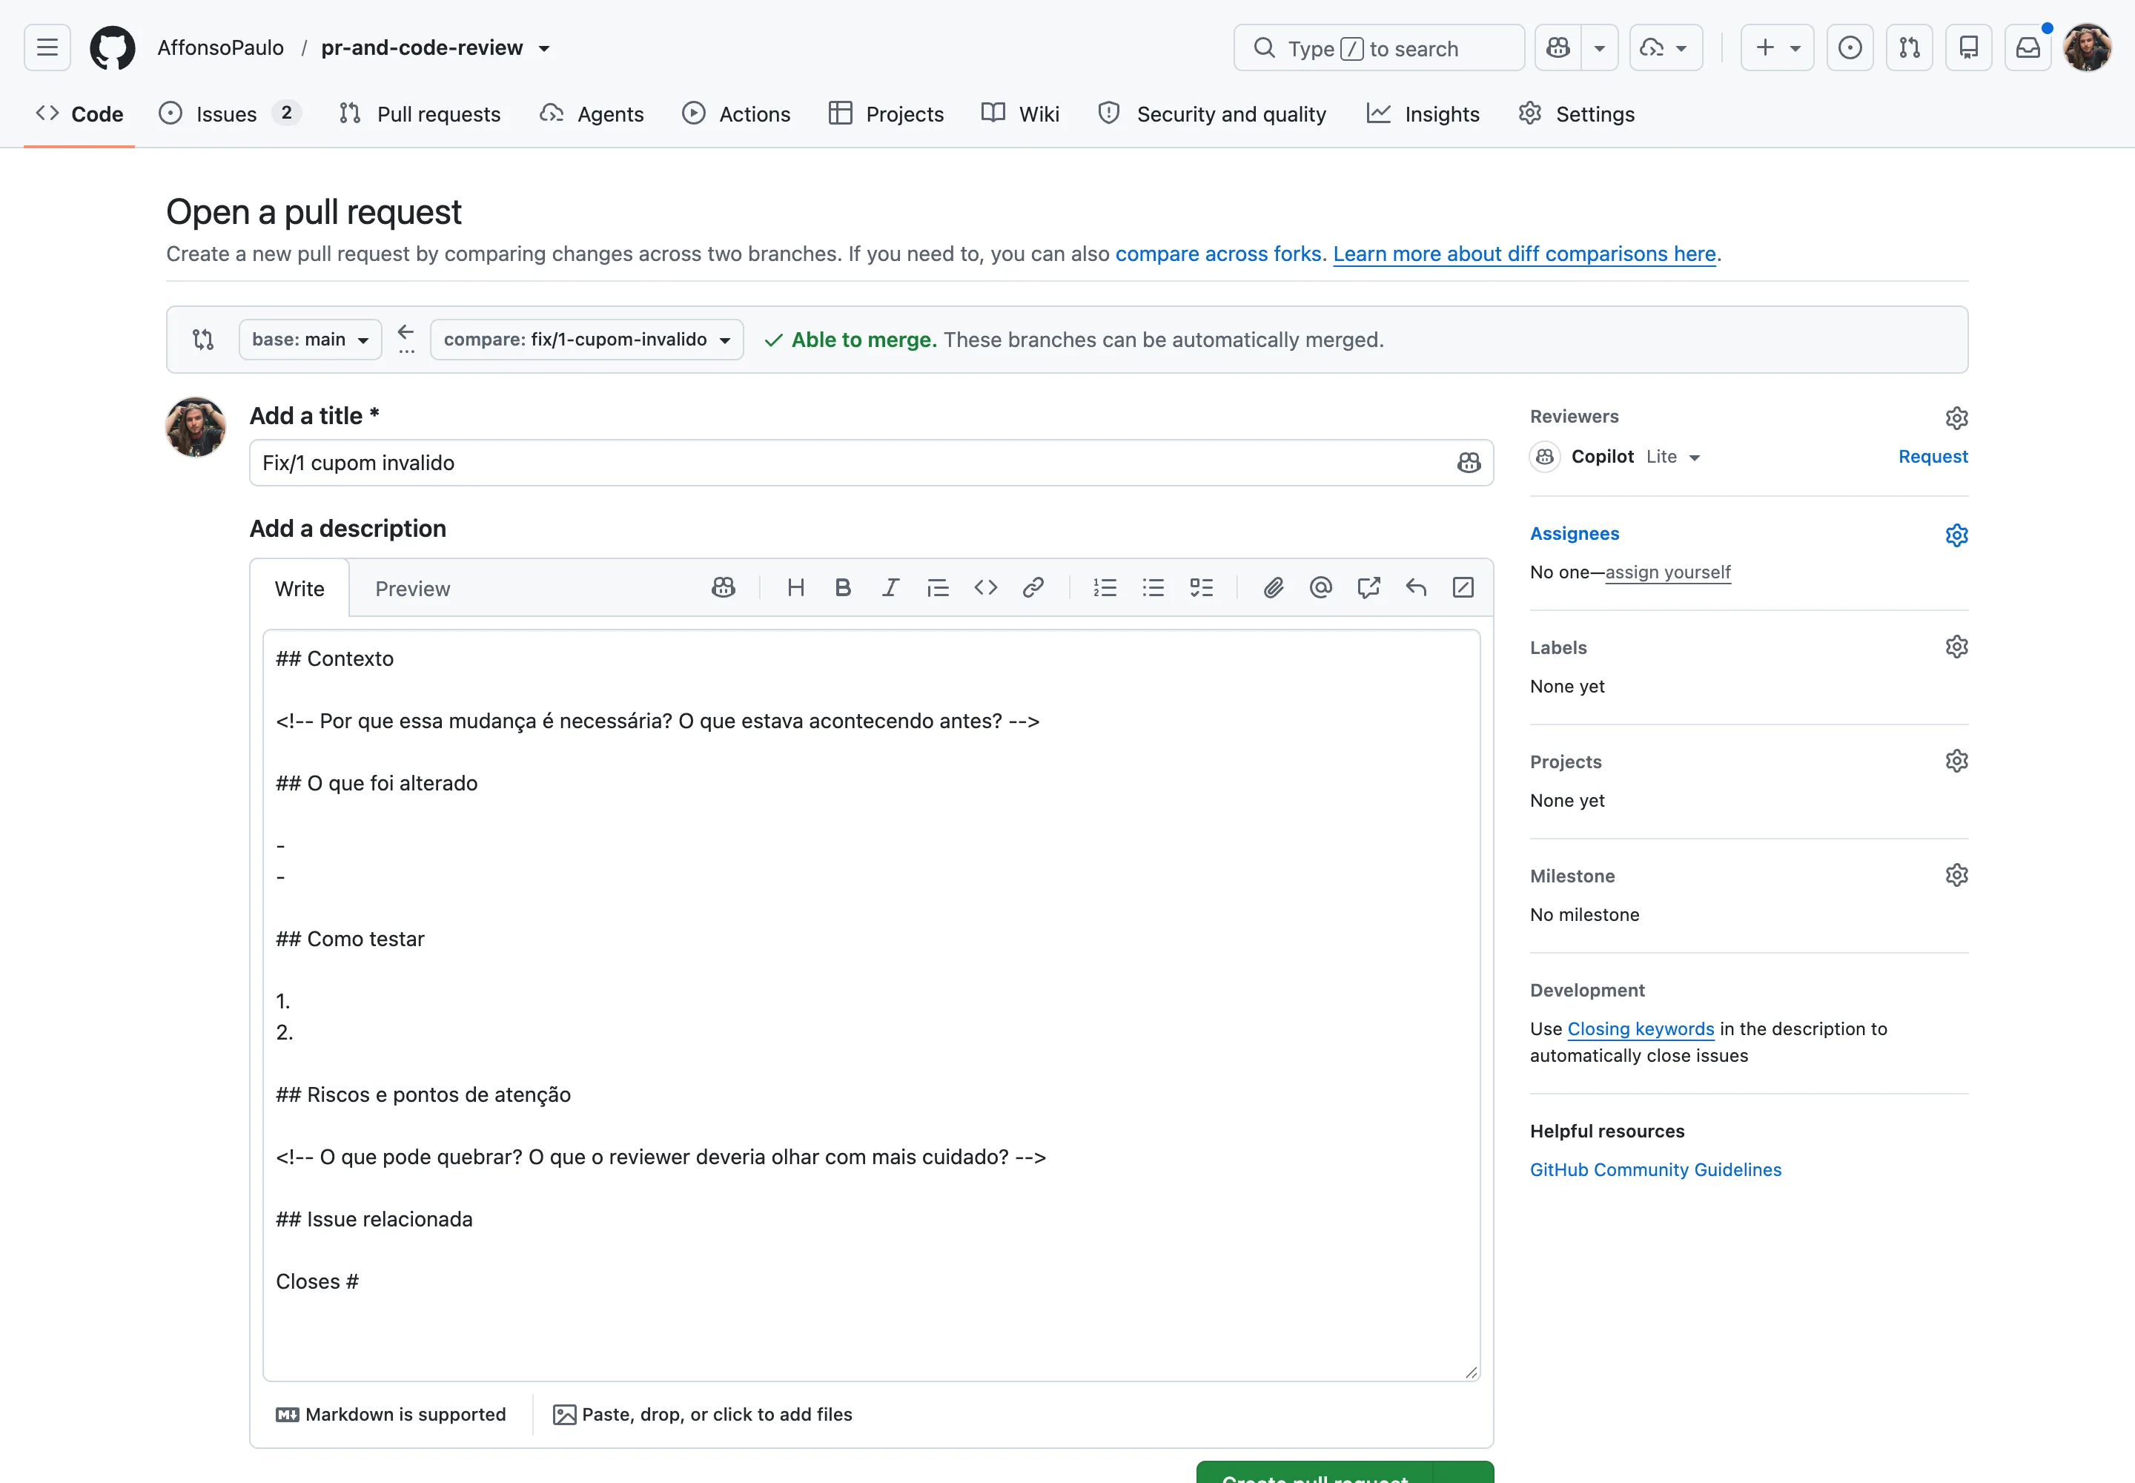This screenshot has height=1483, width=2135.
Task: Open the agents cloud dropdown in header
Action: (1666, 47)
